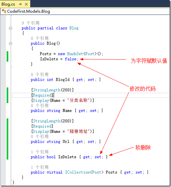
Task: Pin the Blog.cs tab
Action: pyautogui.click(x=20, y=4)
